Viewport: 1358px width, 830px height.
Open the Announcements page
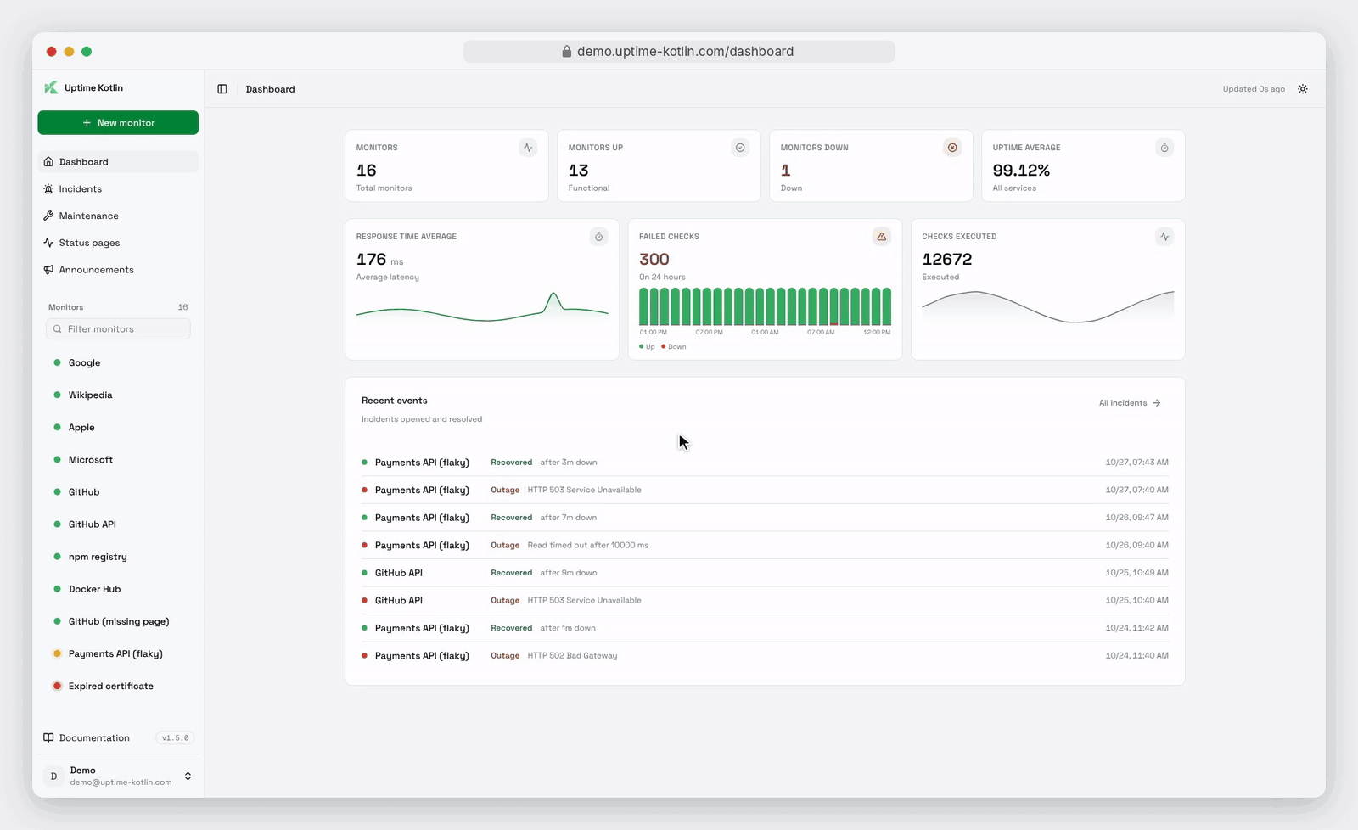point(118,270)
